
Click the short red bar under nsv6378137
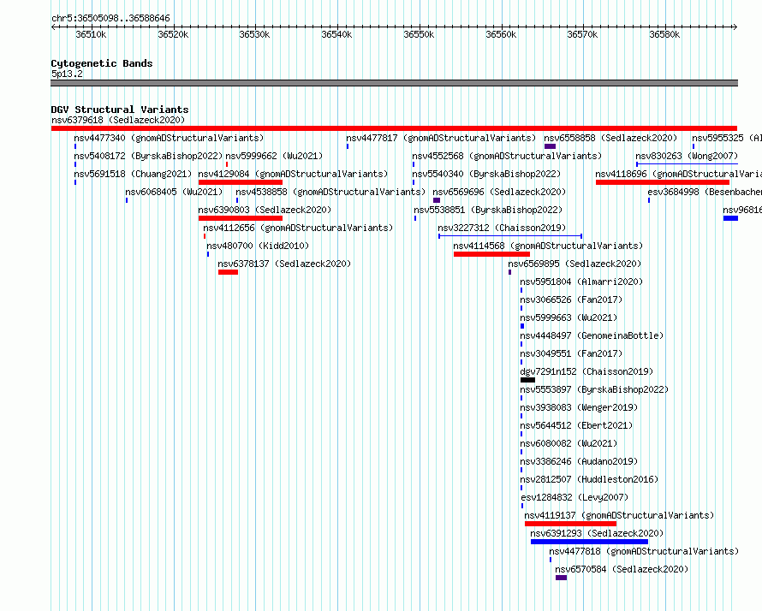tap(228, 272)
